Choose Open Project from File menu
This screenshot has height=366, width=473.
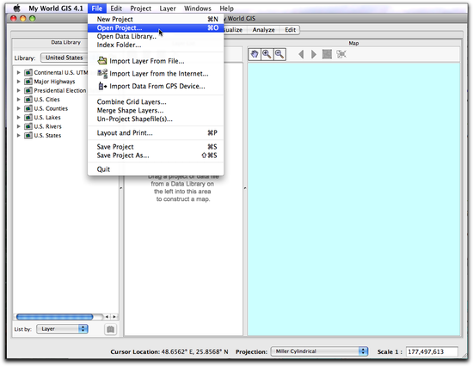156,28
